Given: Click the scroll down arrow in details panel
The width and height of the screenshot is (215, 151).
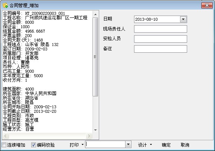Looking at the screenshot, I should pos(95,130).
